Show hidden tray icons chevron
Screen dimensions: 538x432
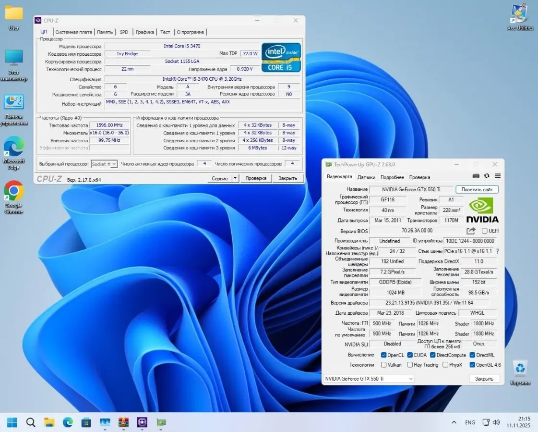454,422
